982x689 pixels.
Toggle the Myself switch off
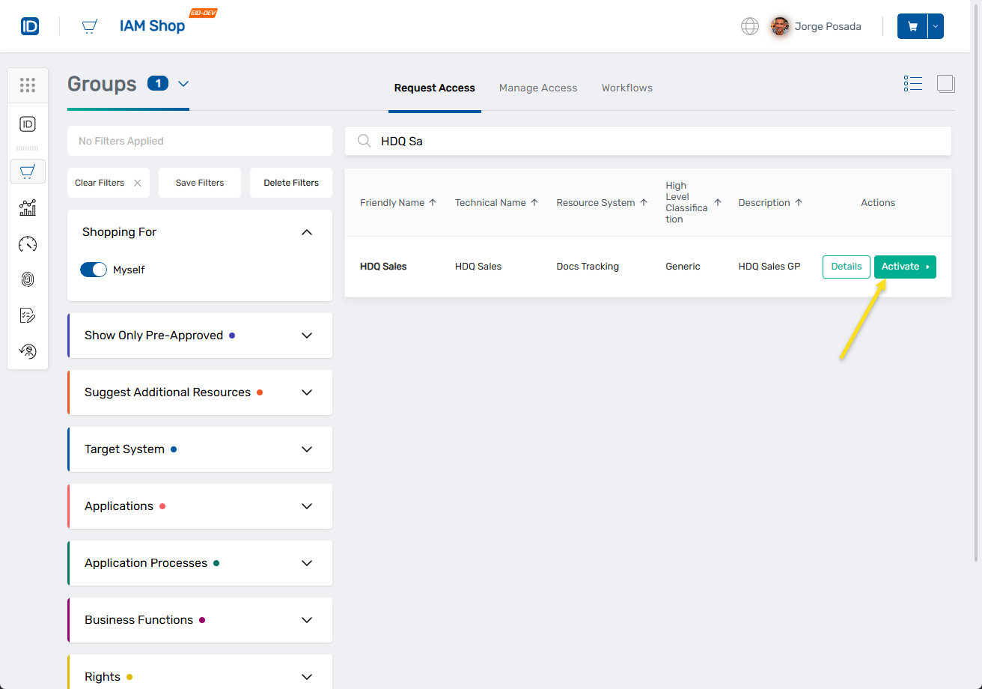[x=94, y=269]
